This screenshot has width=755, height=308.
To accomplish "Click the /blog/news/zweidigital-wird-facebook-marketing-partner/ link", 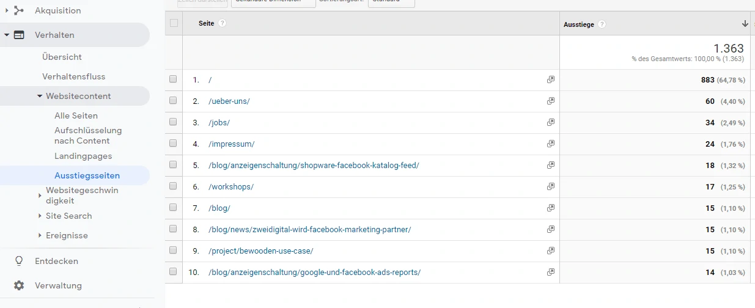I will pyautogui.click(x=309, y=229).
